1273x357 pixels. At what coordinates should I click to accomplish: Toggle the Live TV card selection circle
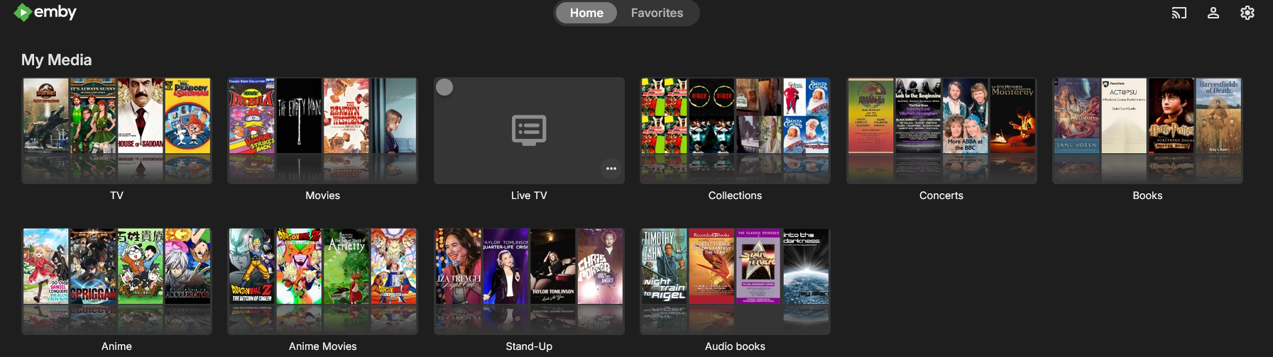click(x=444, y=87)
